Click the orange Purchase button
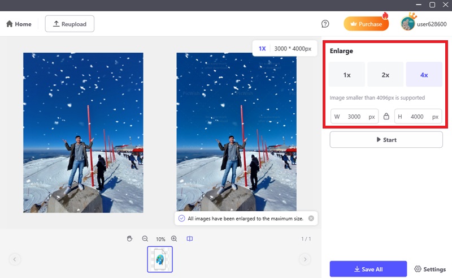452x278 pixels. point(366,24)
